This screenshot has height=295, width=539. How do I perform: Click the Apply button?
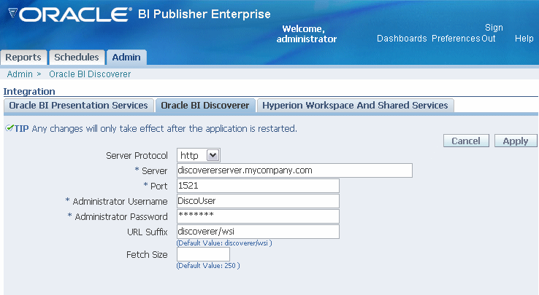point(516,141)
